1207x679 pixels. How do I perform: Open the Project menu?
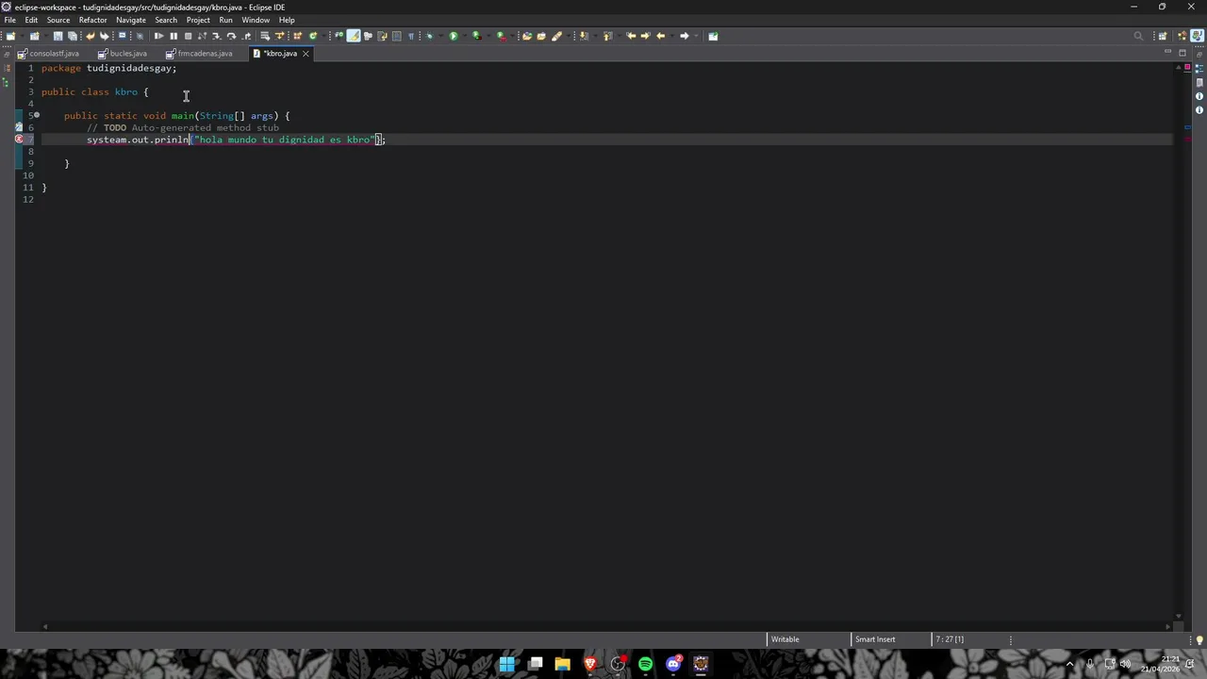198,20
